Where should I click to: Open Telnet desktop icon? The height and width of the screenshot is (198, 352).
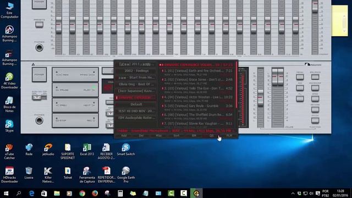(68, 173)
